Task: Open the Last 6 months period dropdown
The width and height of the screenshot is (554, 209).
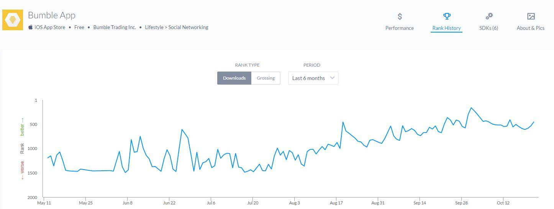Action: point(313,78)
